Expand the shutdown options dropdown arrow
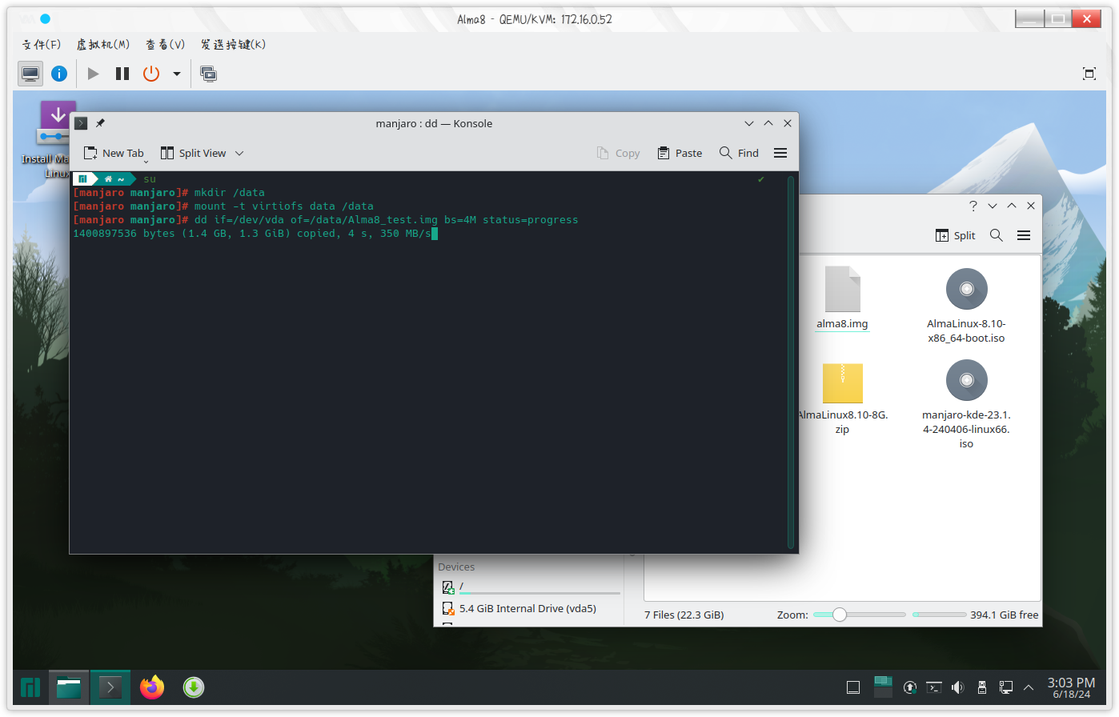Image resolution: width=1119 pixels, height=717 pixels. click(x=177, y=74)
